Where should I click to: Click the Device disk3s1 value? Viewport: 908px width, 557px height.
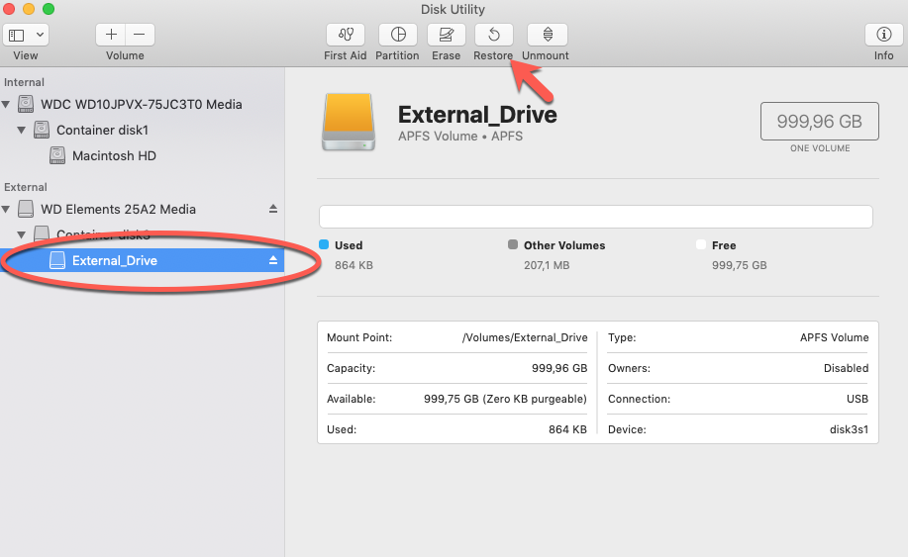[x=849, y=429]
